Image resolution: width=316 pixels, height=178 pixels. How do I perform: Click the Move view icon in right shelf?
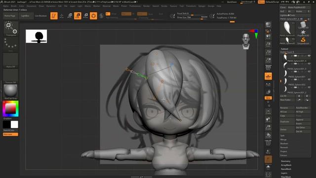[268, 120]
